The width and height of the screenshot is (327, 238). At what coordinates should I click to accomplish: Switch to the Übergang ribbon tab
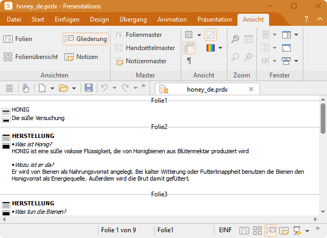pos(133,19)
